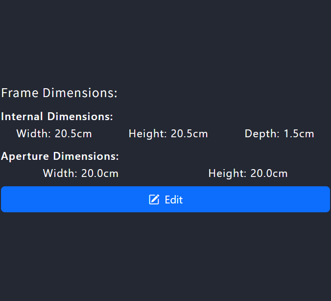Click the 20.5cm internal width value
331x301 pixels.
[x=73, y=133]
